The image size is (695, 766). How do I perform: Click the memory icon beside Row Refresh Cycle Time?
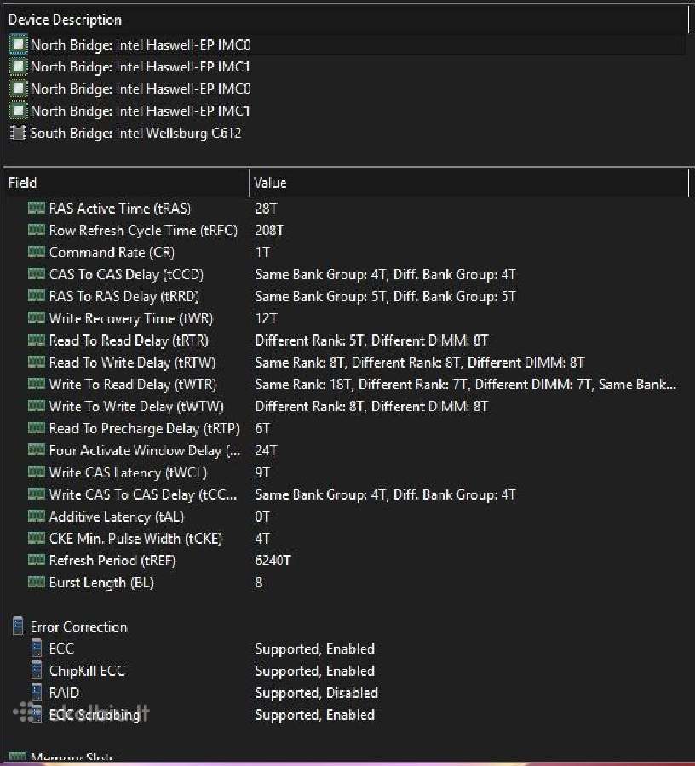pyautogui.click(x=36, y=230)
